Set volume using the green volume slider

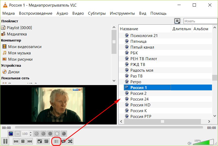203,142
